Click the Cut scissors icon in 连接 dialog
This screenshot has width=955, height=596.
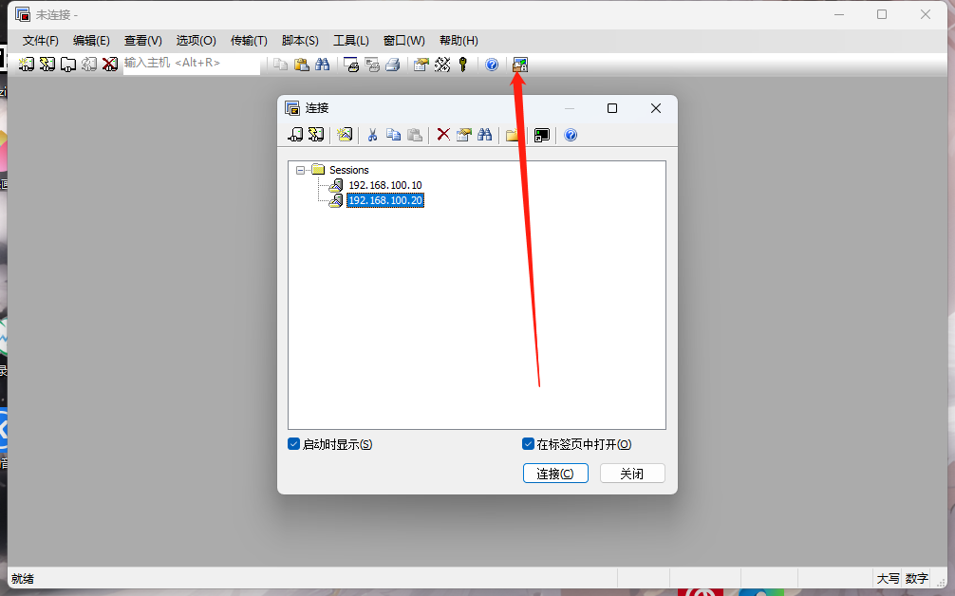pos(372,135)
